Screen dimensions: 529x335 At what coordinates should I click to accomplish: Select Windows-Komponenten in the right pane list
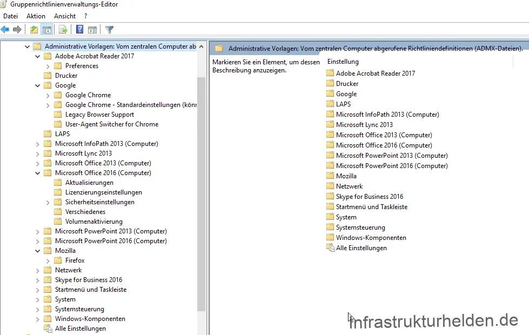point(371,238)
